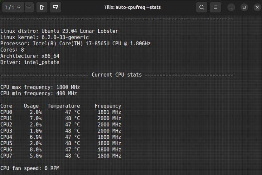Screen dimensions: 262x175
Task: Click CPU0 temperature 47 °C
Action: (x=72, y=112)
